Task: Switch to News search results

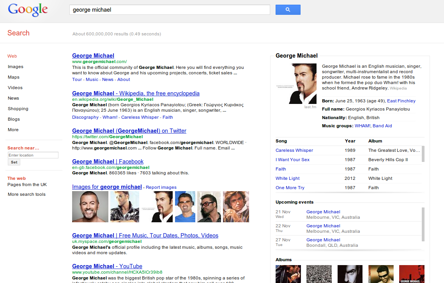Action: [x=13, y=98]
